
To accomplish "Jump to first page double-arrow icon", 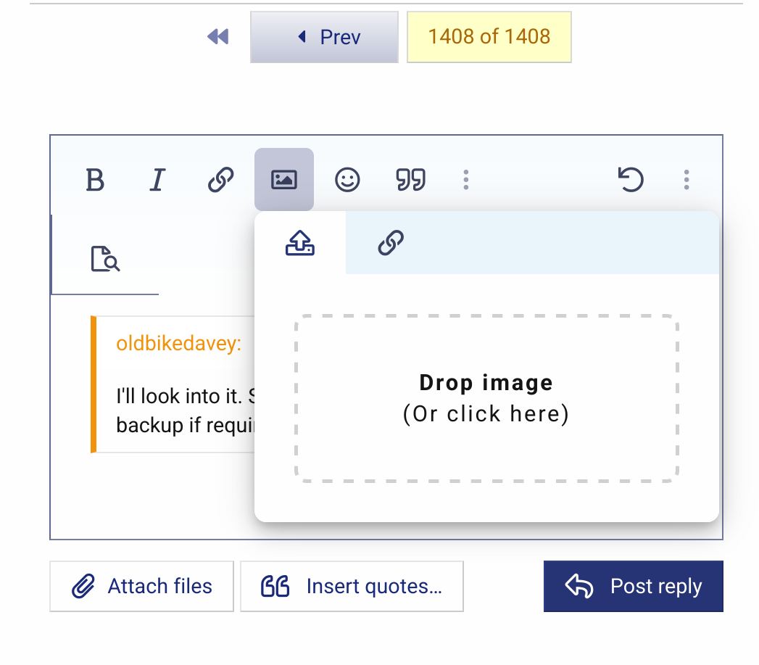I will click(217, 37).
